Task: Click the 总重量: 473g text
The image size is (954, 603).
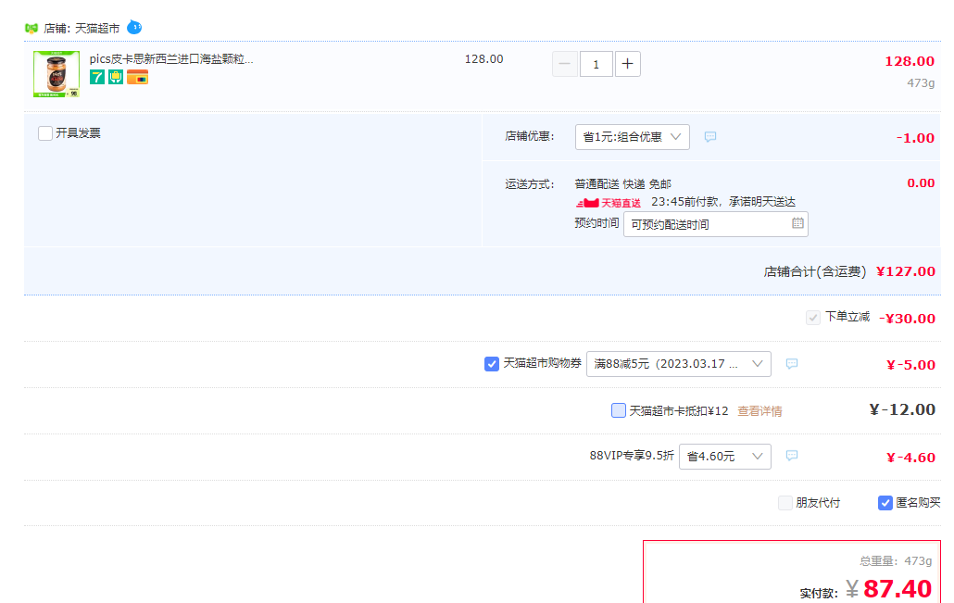Action: (x=896, y=561)
